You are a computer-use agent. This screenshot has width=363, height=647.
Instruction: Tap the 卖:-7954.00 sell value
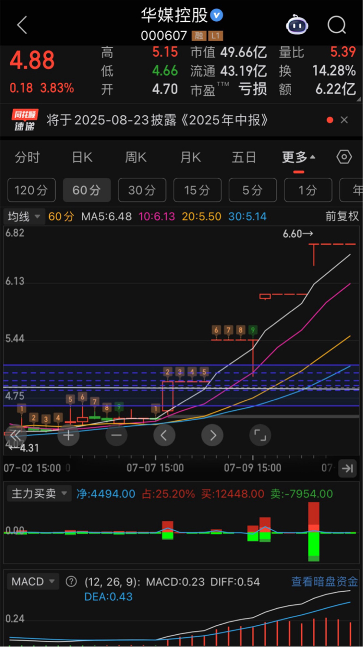click(x=302, y=494)
